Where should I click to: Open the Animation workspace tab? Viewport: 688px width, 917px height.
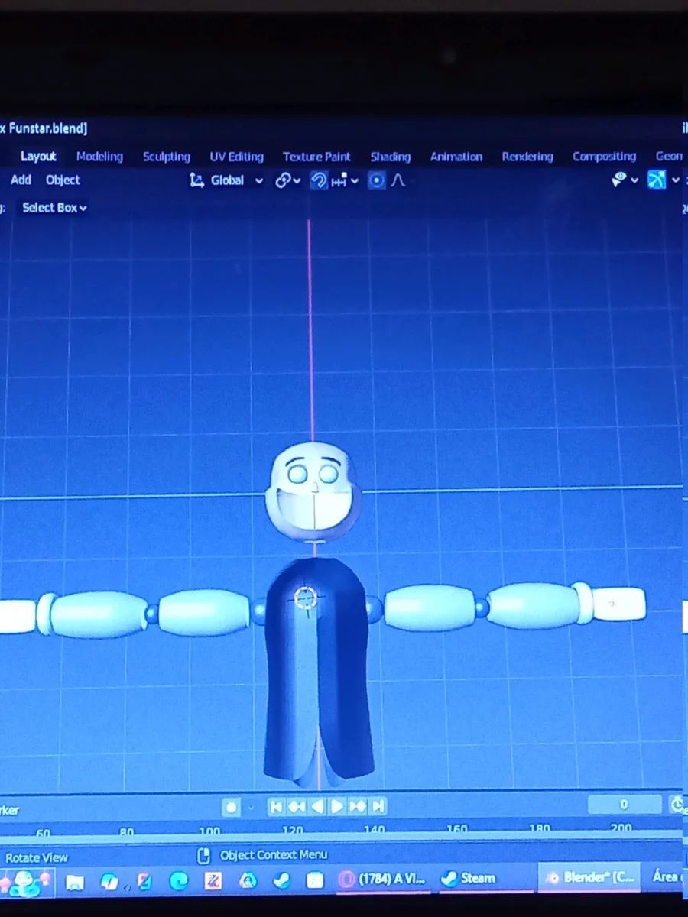click(456, 157)
